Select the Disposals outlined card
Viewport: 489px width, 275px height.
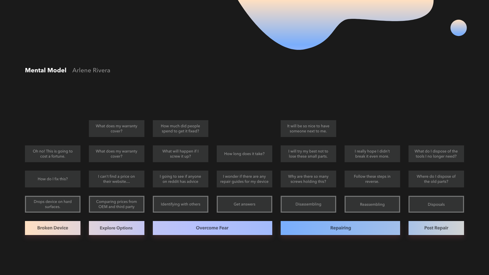pos(436,204)
